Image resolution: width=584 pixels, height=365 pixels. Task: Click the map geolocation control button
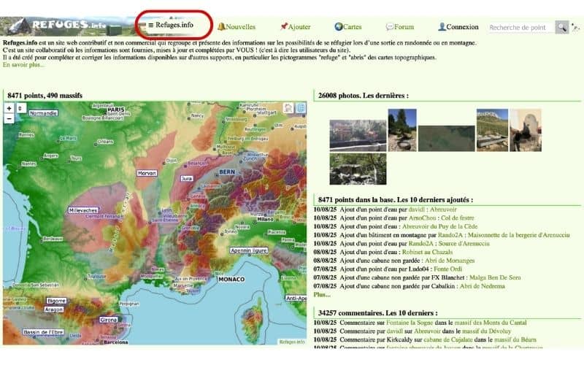(x=21, y=108)
